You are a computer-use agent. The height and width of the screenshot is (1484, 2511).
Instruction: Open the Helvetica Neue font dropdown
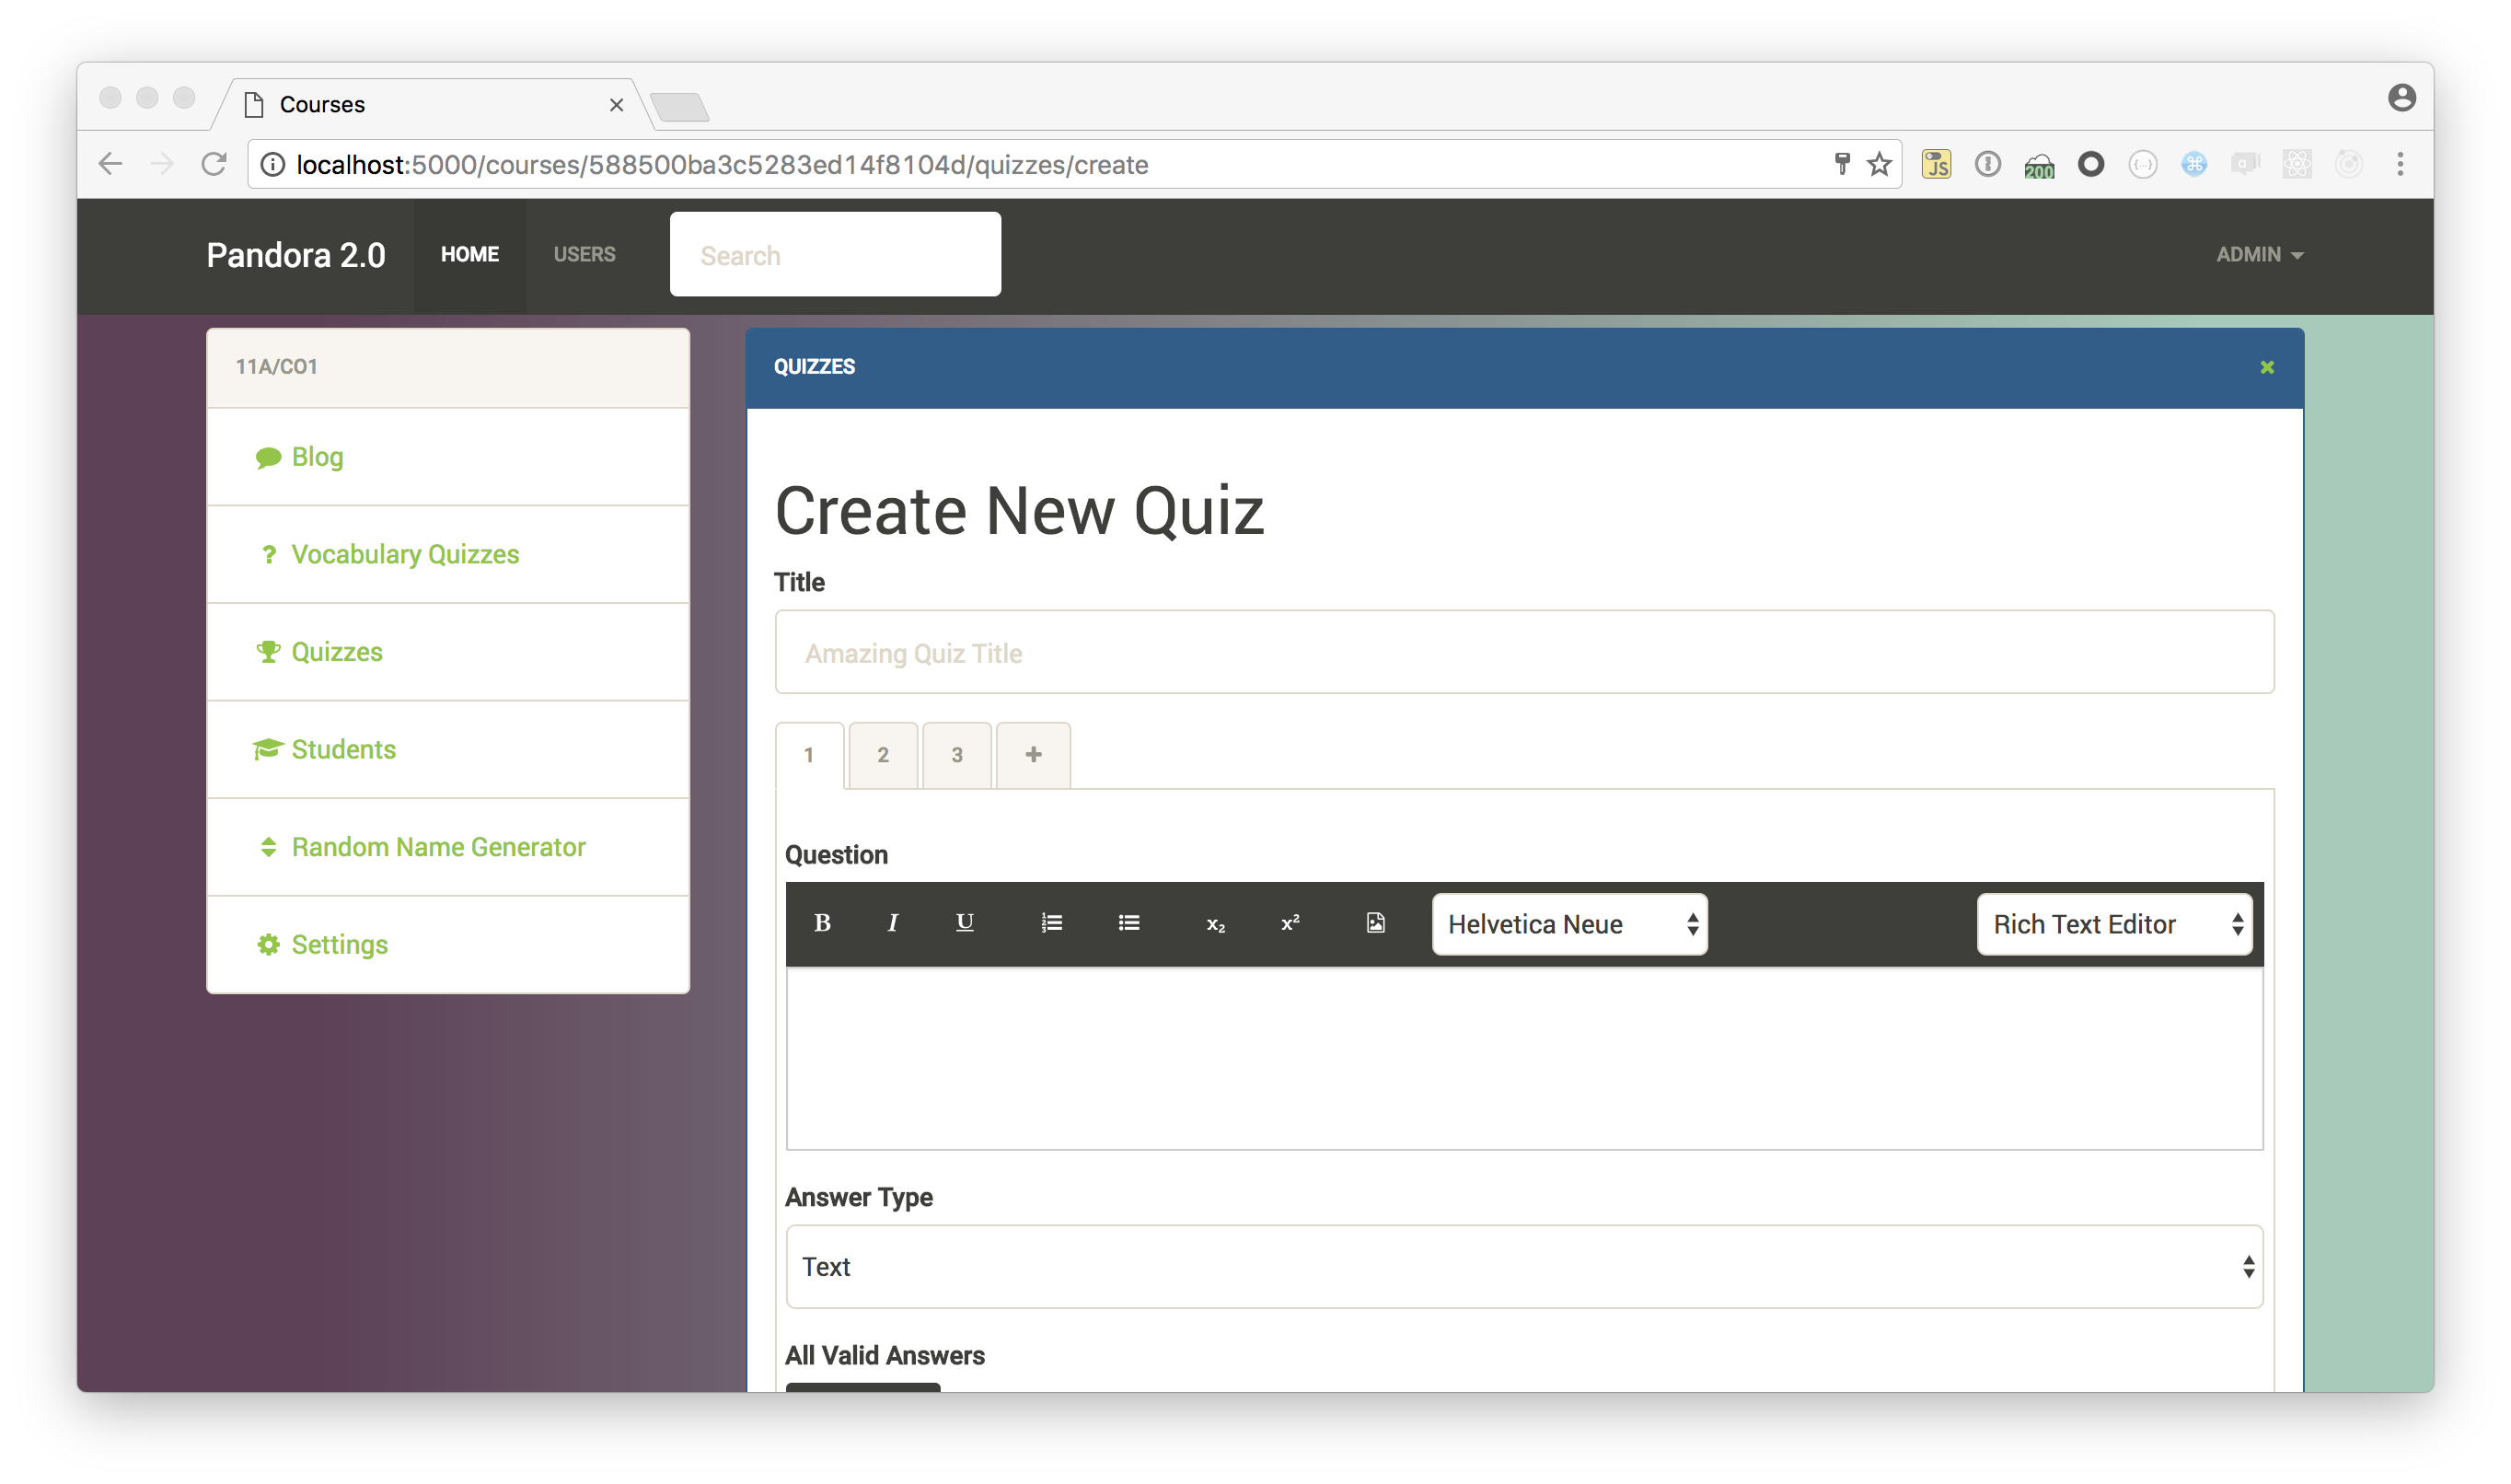1568,924
